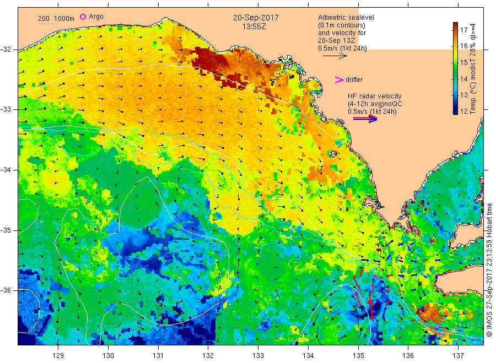Click the IMOS copyright timestamp text
The width and height of the screenshot is (496, 363).
489,271
